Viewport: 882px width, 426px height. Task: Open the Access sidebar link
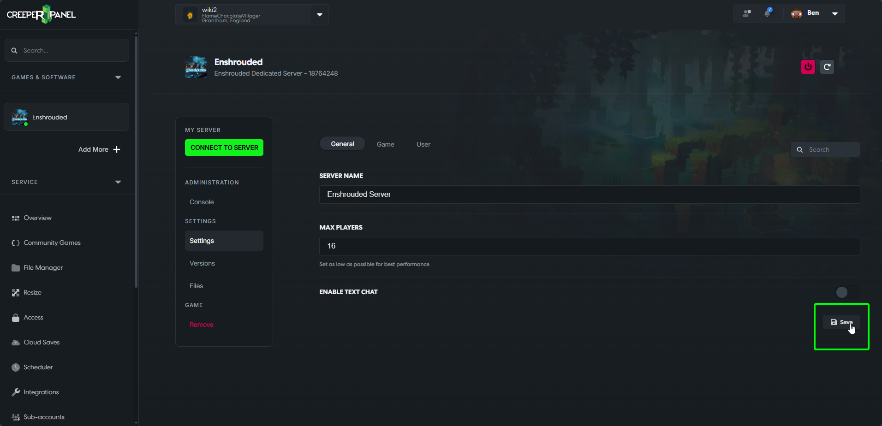pyautogui.click(x=33, y=318)
